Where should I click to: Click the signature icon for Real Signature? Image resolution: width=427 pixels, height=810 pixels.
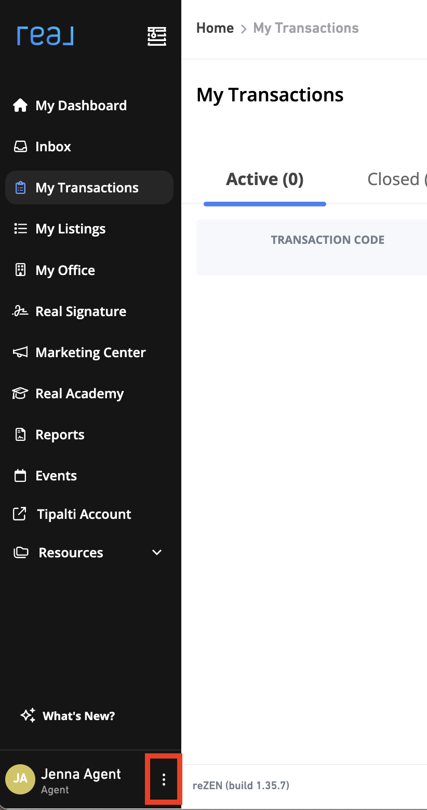(20, 311)
